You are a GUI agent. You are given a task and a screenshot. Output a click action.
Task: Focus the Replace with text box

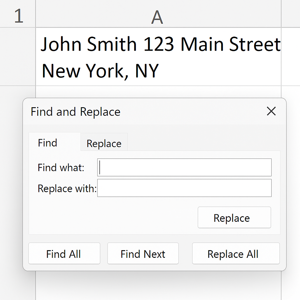(x=184, y=188)
